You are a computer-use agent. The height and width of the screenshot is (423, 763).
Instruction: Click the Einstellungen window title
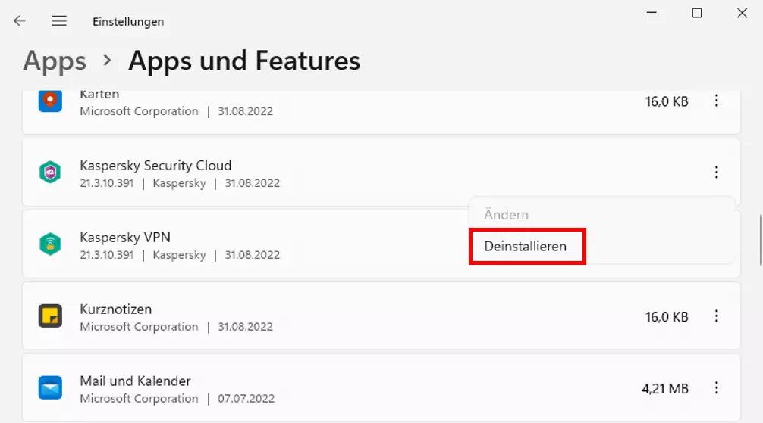[x=128, y=22]
